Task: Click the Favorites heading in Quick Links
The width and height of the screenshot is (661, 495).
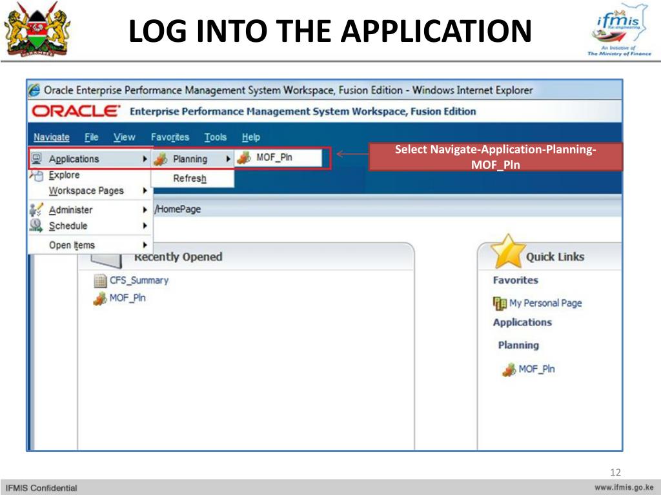Action: click(x=516, y=280)
